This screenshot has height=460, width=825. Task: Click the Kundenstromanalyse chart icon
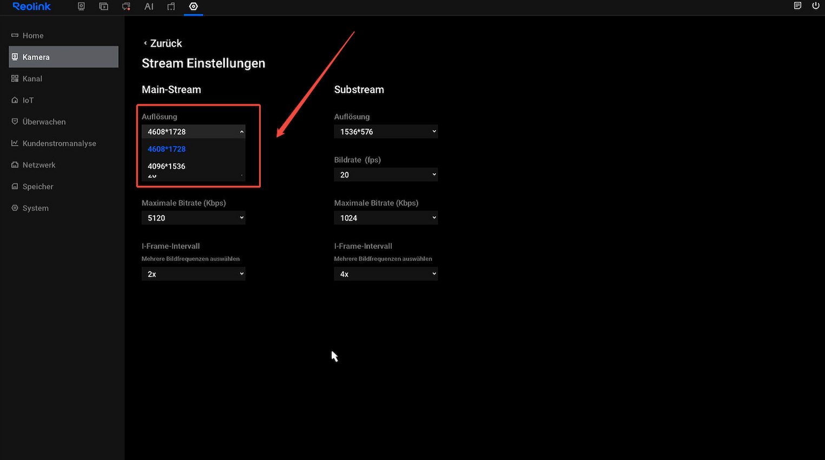pyautogui.click(x=15, y=143)
